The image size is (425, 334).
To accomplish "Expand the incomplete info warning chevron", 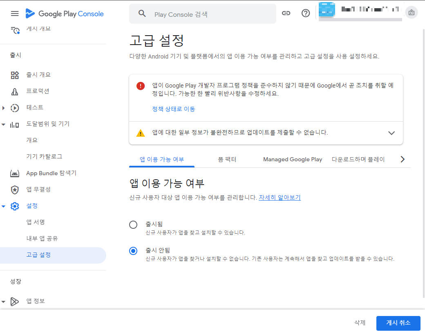I will click(391, 133).
